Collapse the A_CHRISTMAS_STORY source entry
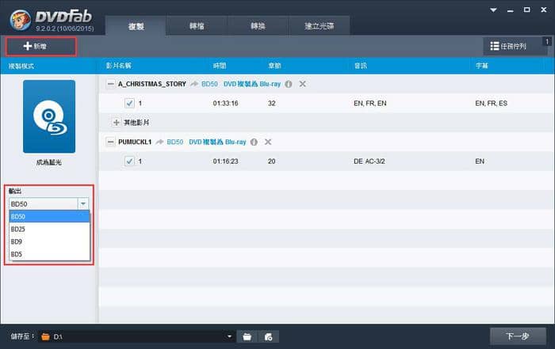The height and width of the screenshot is (349, 555). point(111,84)
